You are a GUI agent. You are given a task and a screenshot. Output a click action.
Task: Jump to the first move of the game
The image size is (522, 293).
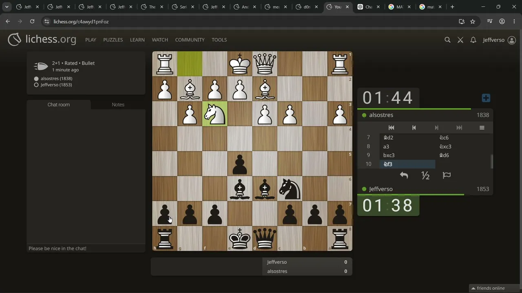(391, 128)
